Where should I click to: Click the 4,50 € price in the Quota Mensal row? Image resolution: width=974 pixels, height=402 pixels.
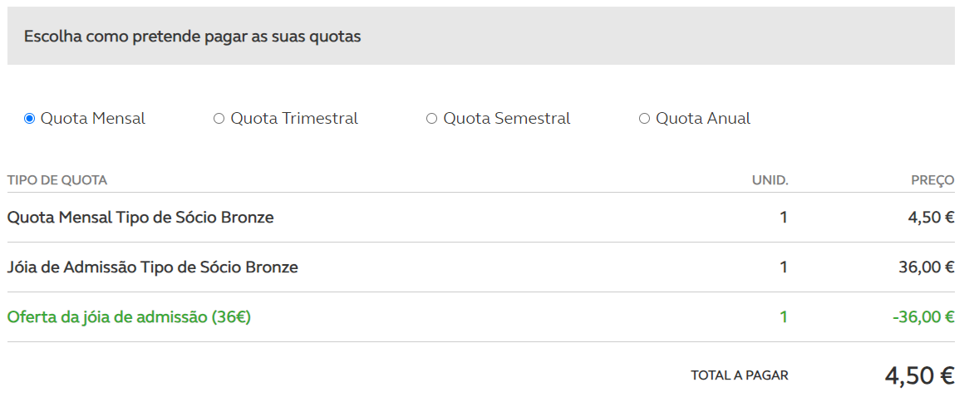tap(931, 218)
